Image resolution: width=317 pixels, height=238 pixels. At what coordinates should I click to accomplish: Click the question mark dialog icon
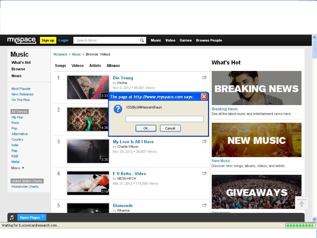(x=118, y=109)
